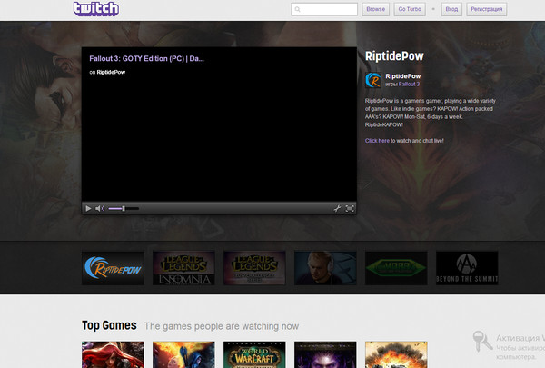The height and width of the screenshot is (368, 545).
Task: Open the red-haired character game cover
Action: [113, 354]
